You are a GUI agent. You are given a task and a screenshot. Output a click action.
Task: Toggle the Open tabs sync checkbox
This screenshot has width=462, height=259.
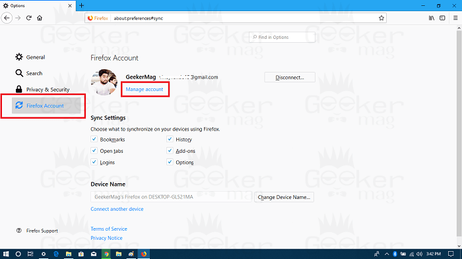point(94,150)
